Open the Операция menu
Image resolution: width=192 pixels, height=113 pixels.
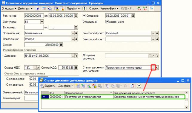coord(9,9)
